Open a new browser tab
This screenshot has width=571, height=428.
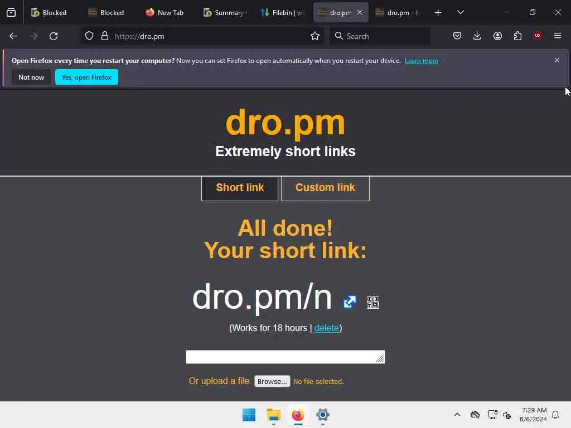pyautogui.click(x=438, y=13)
